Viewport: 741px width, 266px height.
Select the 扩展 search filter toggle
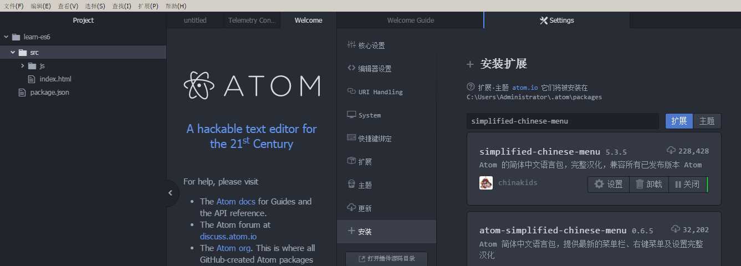coord(679,121)
